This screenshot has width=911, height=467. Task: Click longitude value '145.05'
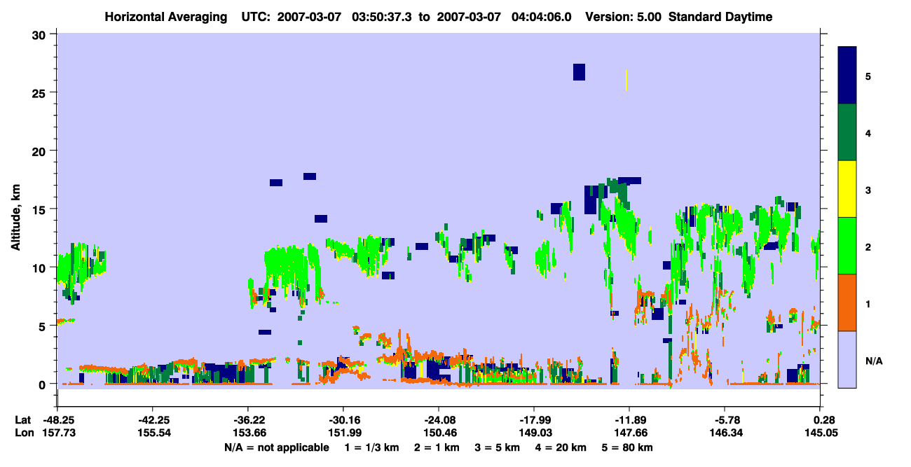pyautogui.click(x=821, y=433)
